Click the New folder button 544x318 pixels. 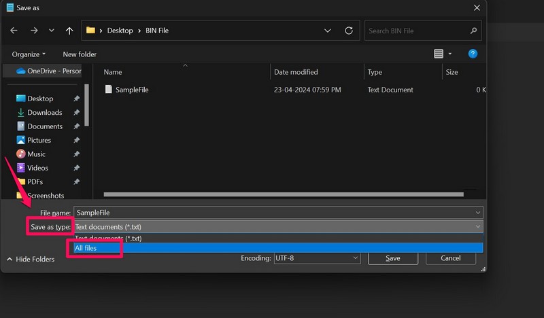pyautogui.click(x=80, y=54)
